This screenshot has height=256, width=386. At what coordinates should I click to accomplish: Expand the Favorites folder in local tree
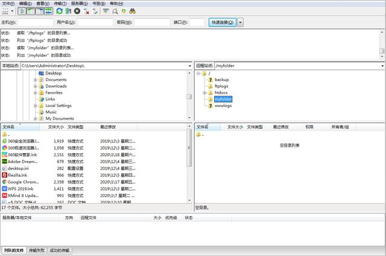35,93
